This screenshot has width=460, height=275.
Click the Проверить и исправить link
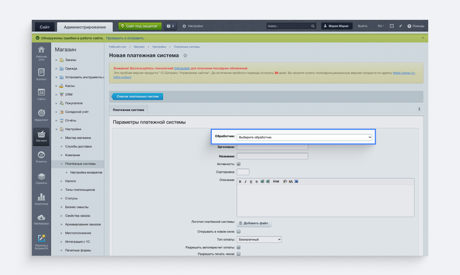click(126, 38)
